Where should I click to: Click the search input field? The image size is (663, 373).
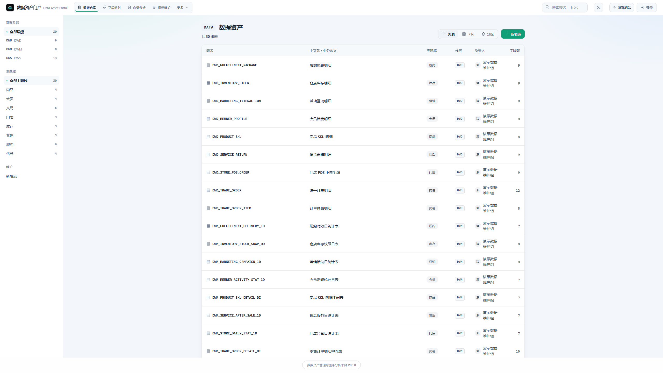pos(565,8)
